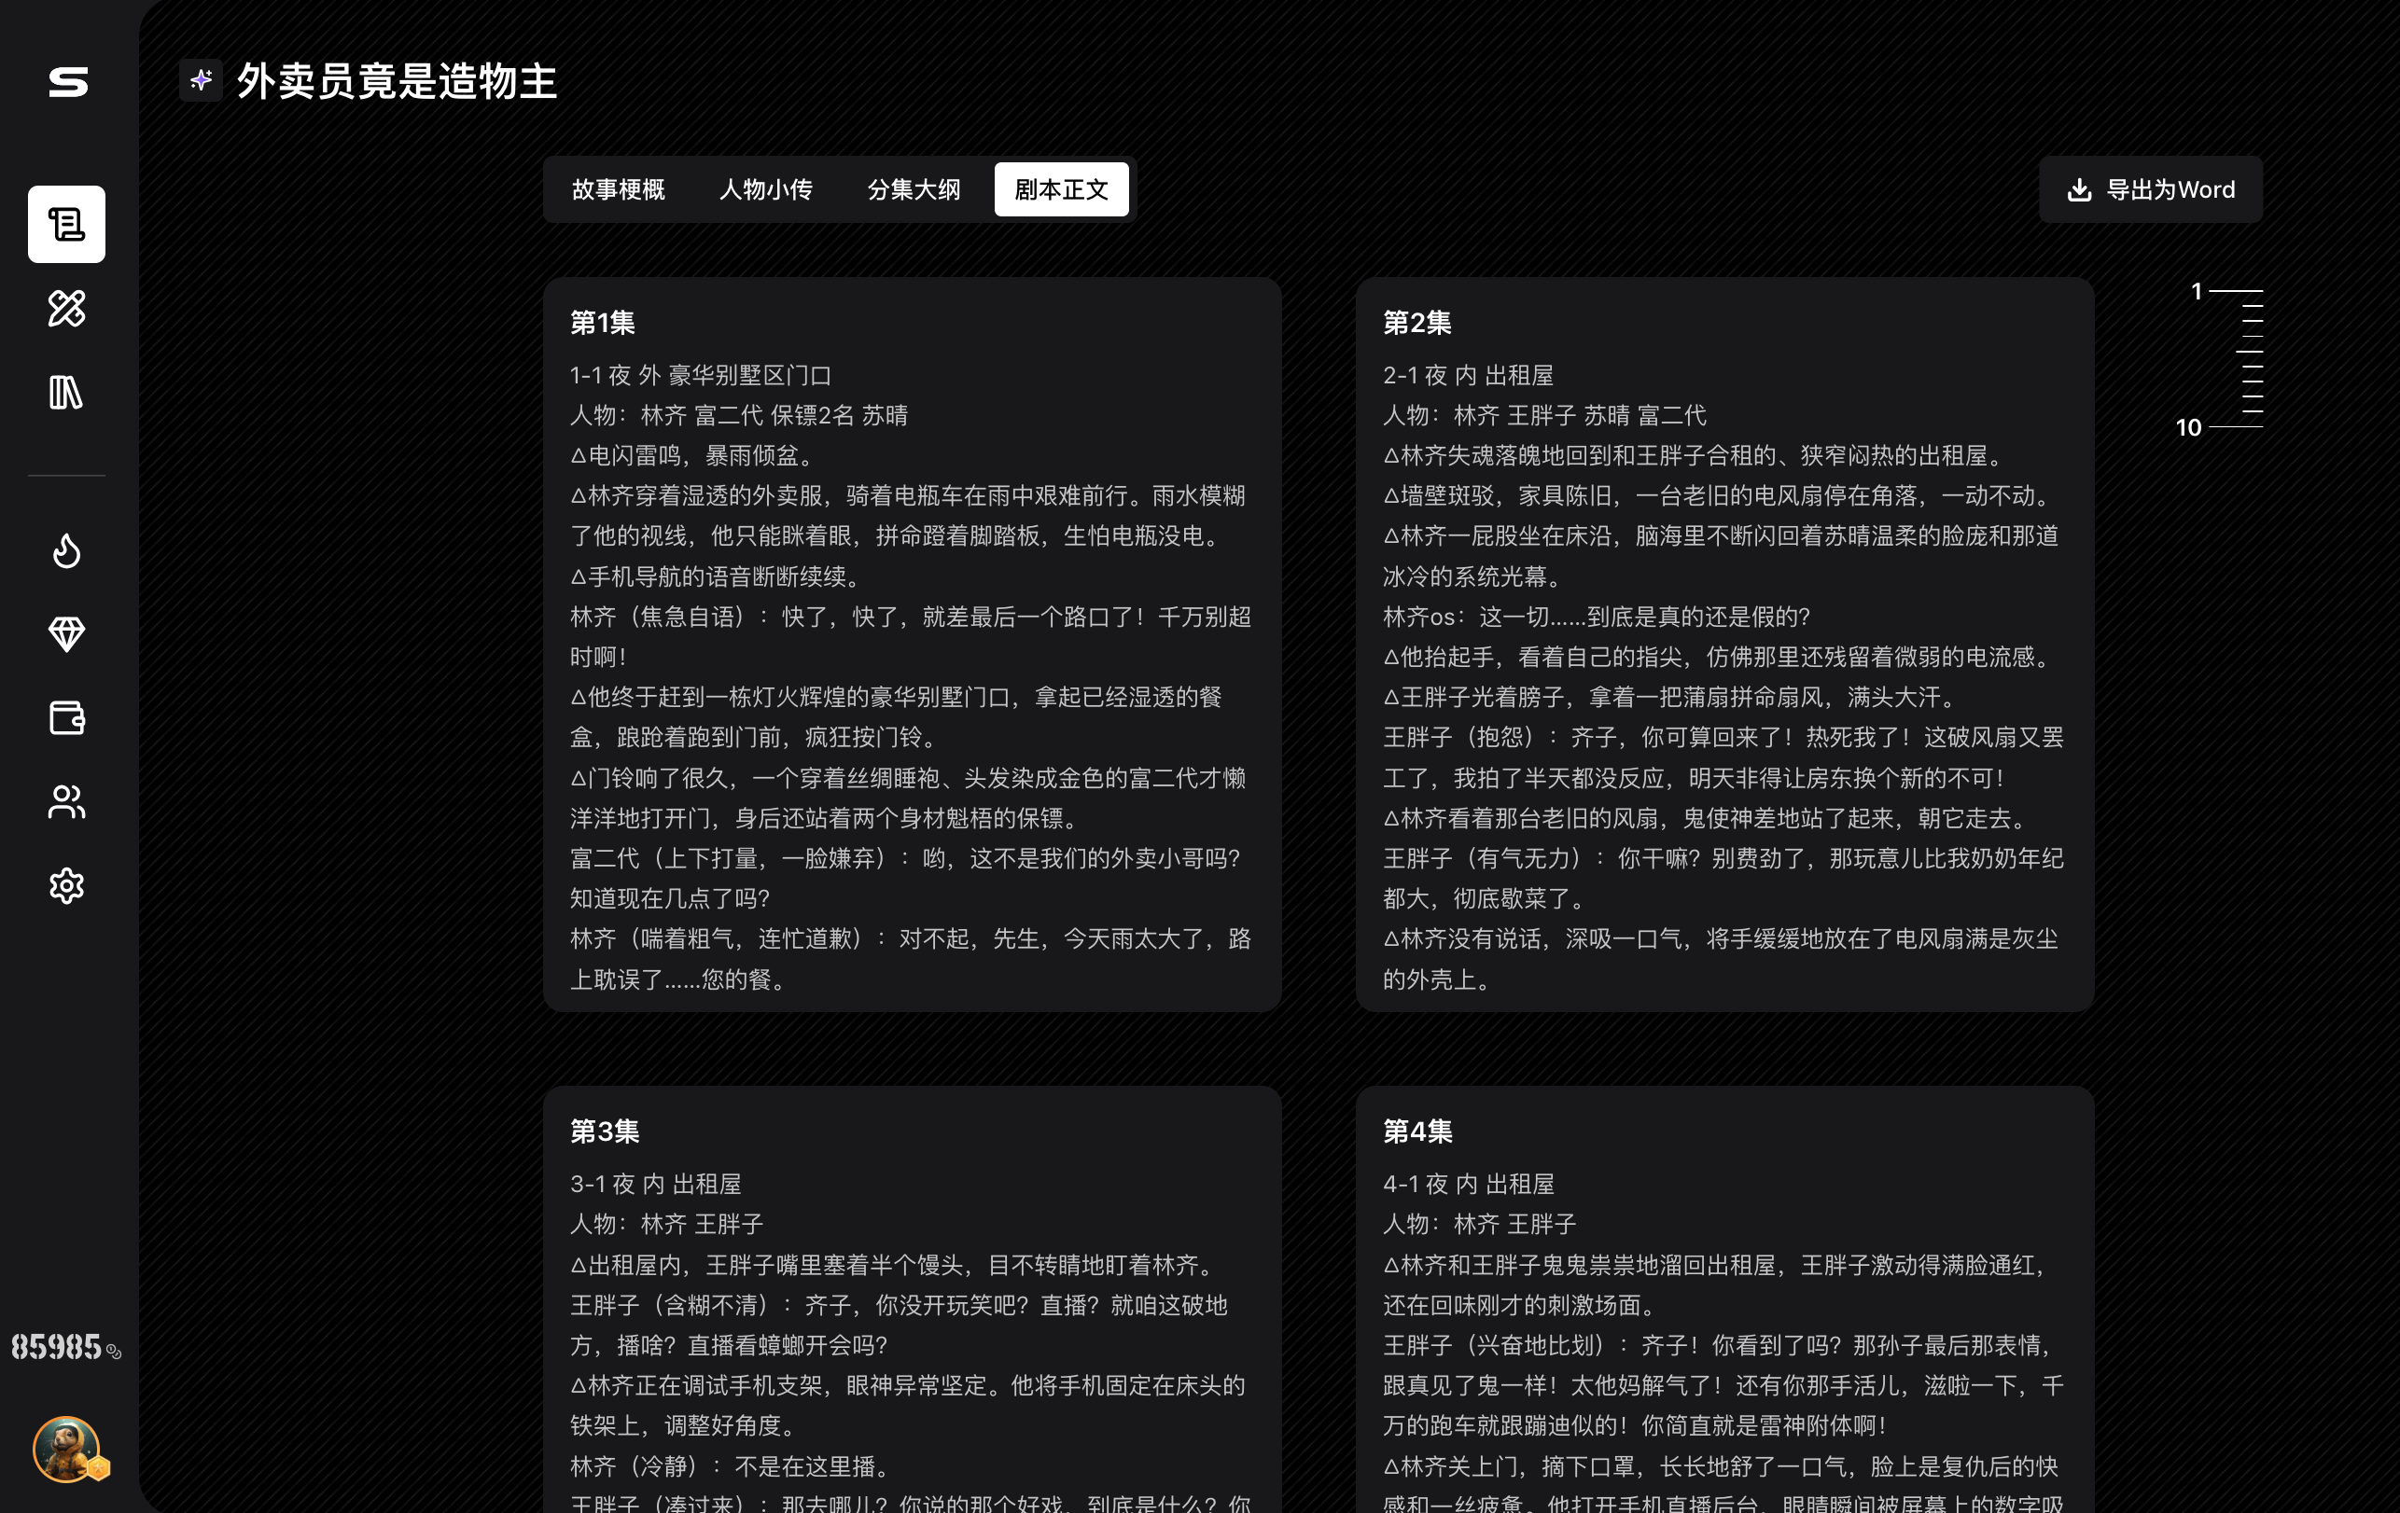Open the wallet icon in sidebar
Image resolution: width=2400 pixels, height=1513 pixels.
point(67,717)
